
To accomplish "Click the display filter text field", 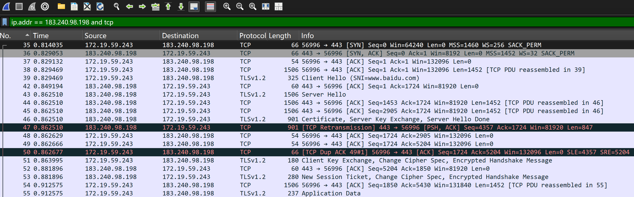I will pos(310,22).
